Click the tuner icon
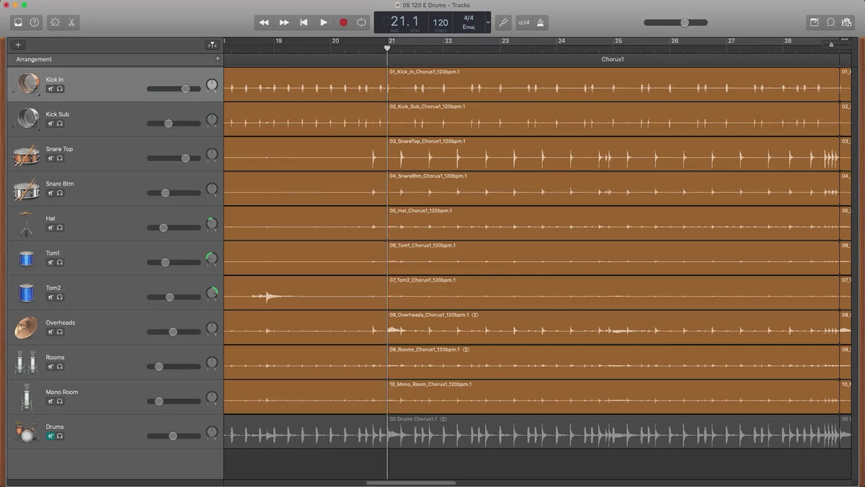The width and height of the screenshot is (865, 487). [x=502, y=22]
